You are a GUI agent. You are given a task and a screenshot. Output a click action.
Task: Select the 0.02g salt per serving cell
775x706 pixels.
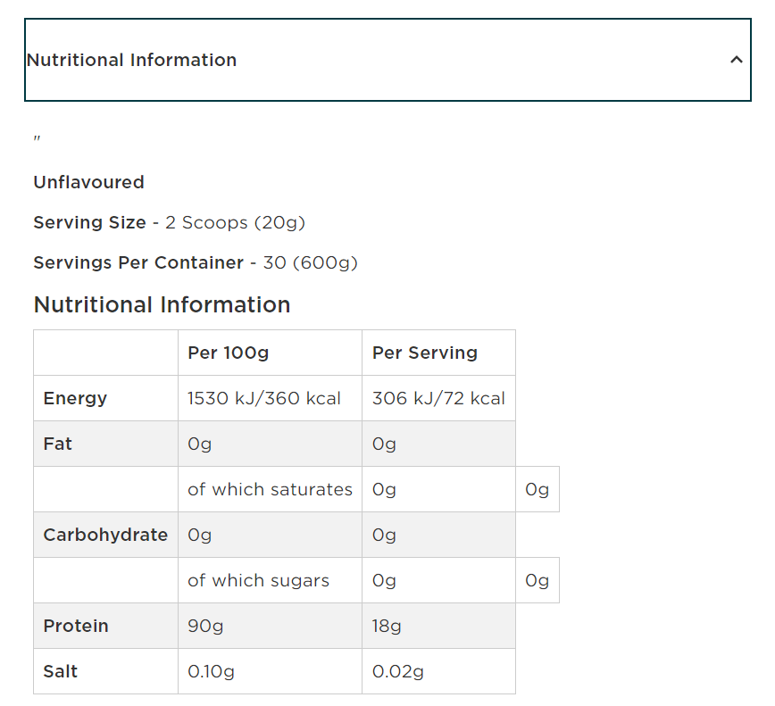[x=398, y=671]
